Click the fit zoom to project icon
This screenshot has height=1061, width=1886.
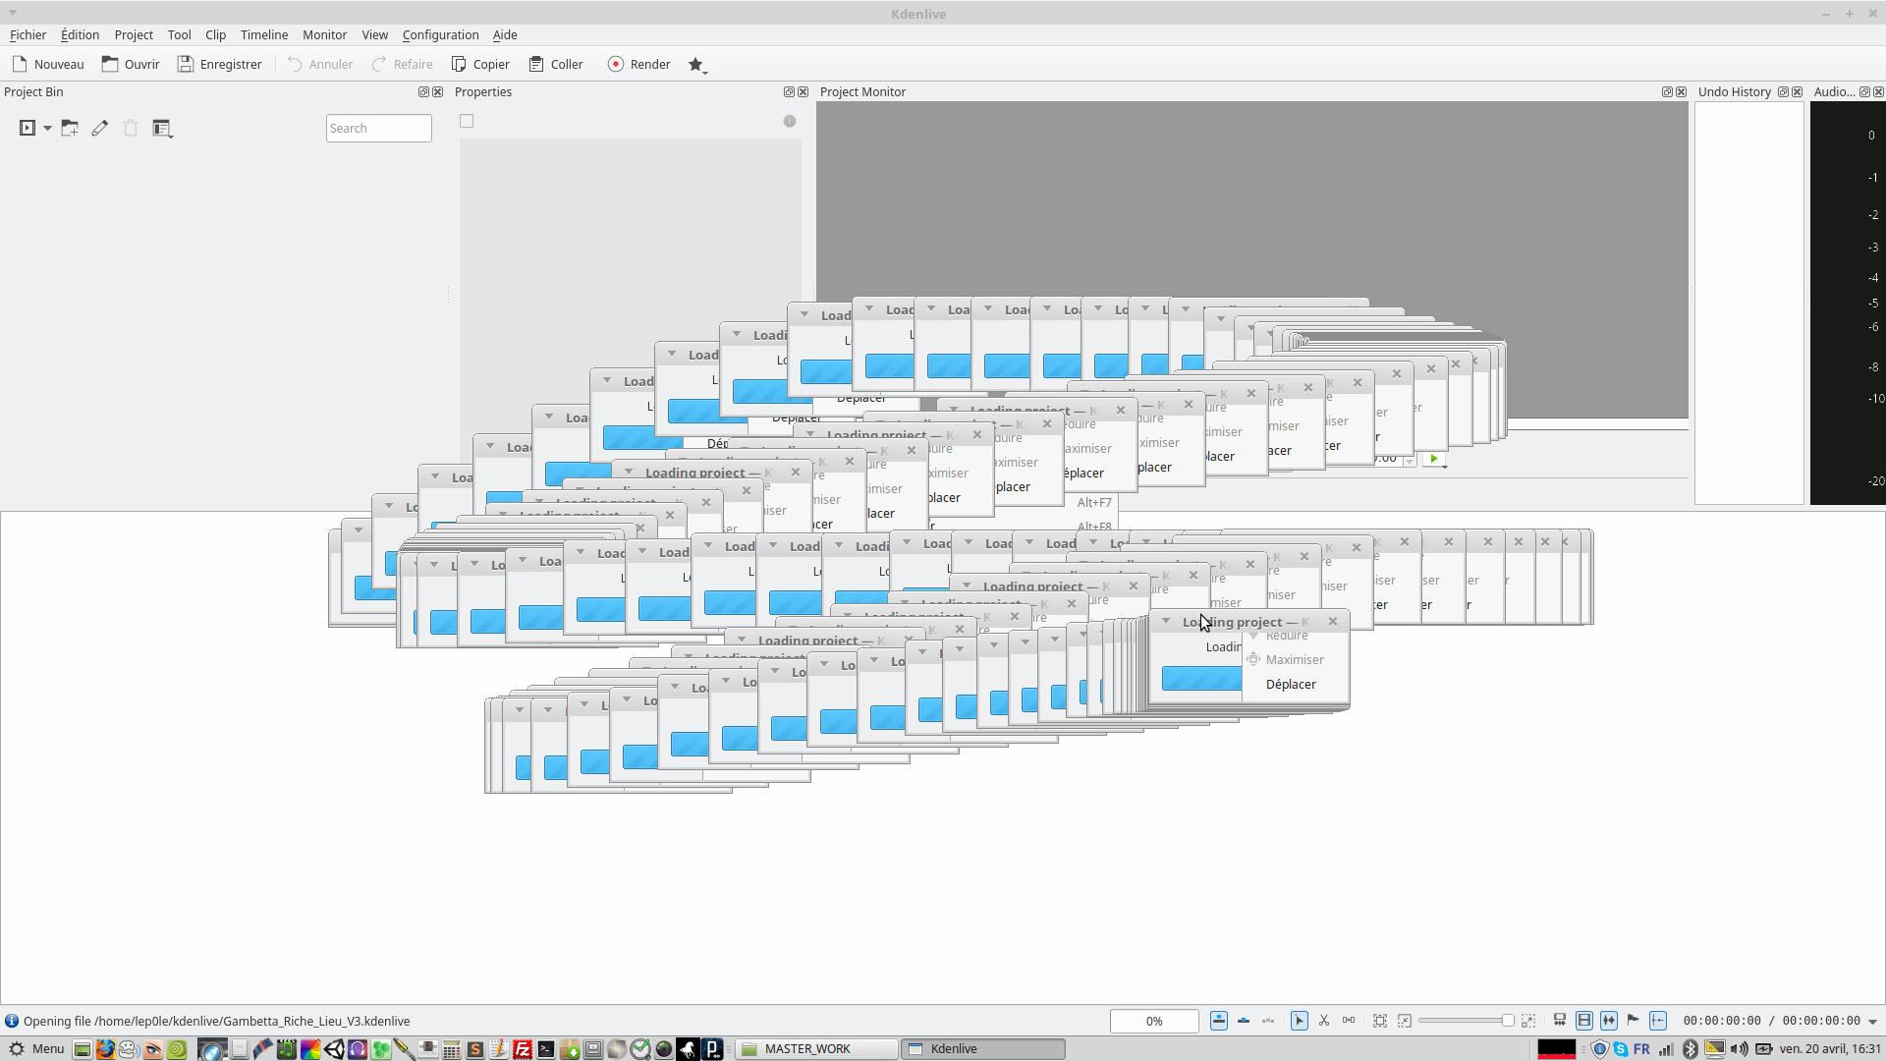coord(1380,1021)
